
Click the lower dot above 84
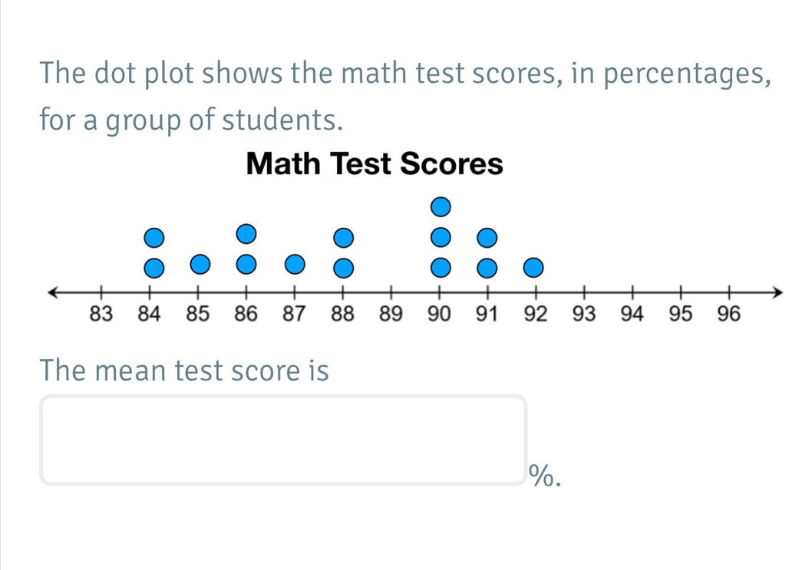click(154, 268)
